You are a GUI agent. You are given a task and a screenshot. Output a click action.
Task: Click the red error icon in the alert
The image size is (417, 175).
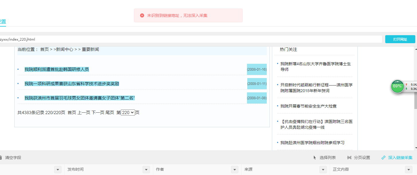(142, 15)
